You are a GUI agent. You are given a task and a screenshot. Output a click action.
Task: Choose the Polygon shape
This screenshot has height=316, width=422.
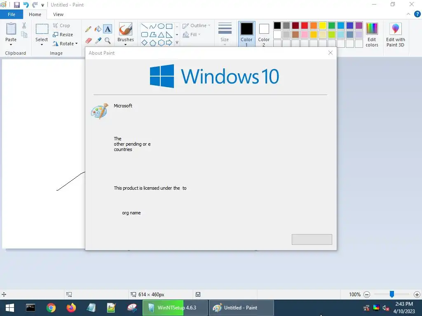152,35
